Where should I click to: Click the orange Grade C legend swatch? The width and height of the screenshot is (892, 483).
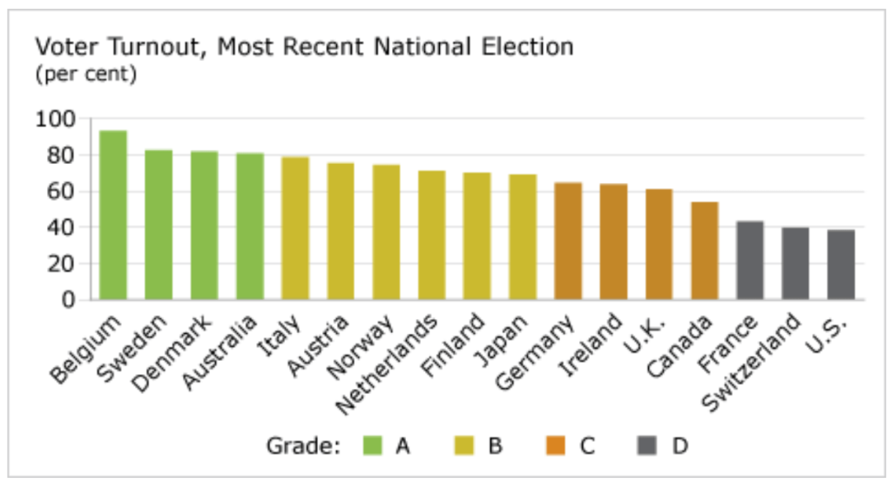pos(557,446)
